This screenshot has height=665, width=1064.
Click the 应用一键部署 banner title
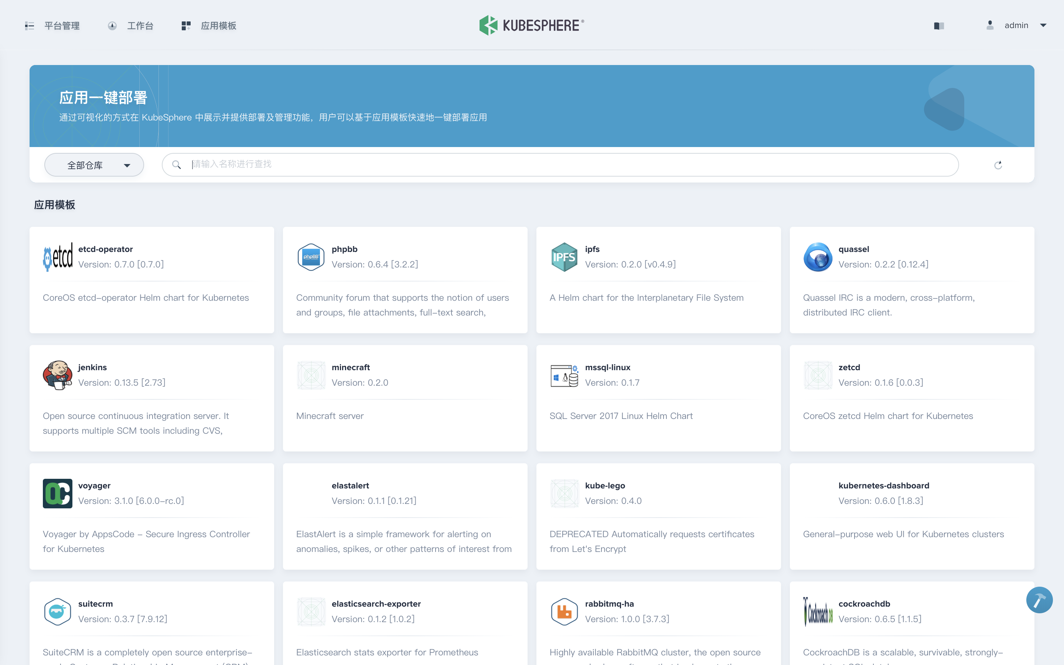[103, 98]
